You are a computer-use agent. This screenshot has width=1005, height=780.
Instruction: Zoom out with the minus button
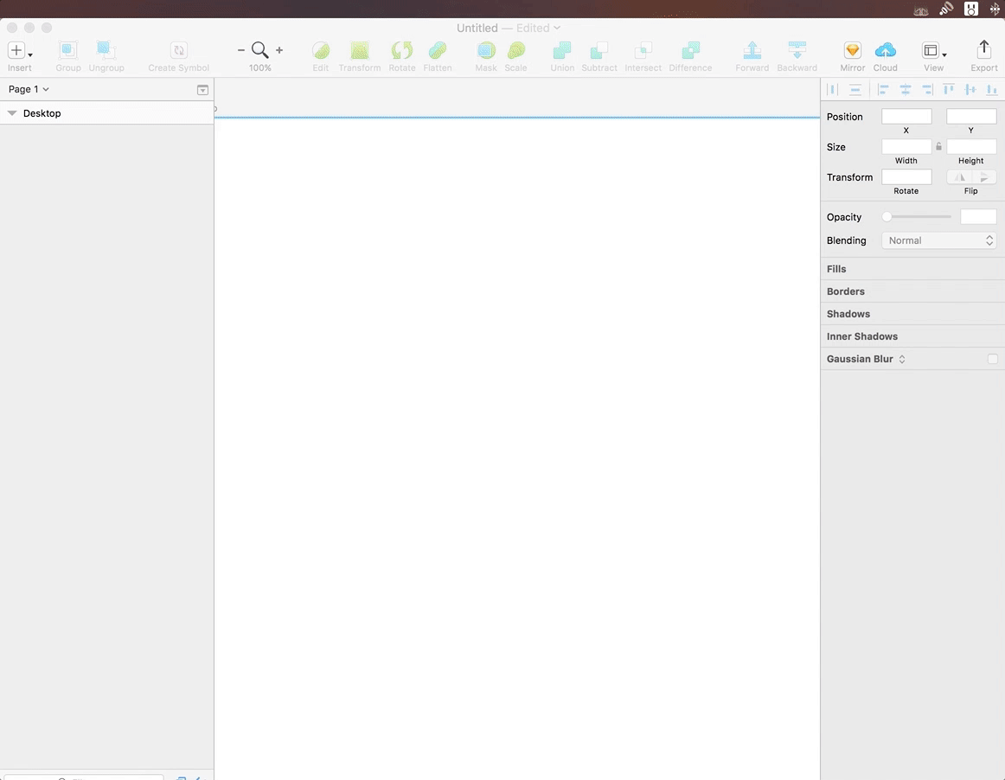point(241,50)
